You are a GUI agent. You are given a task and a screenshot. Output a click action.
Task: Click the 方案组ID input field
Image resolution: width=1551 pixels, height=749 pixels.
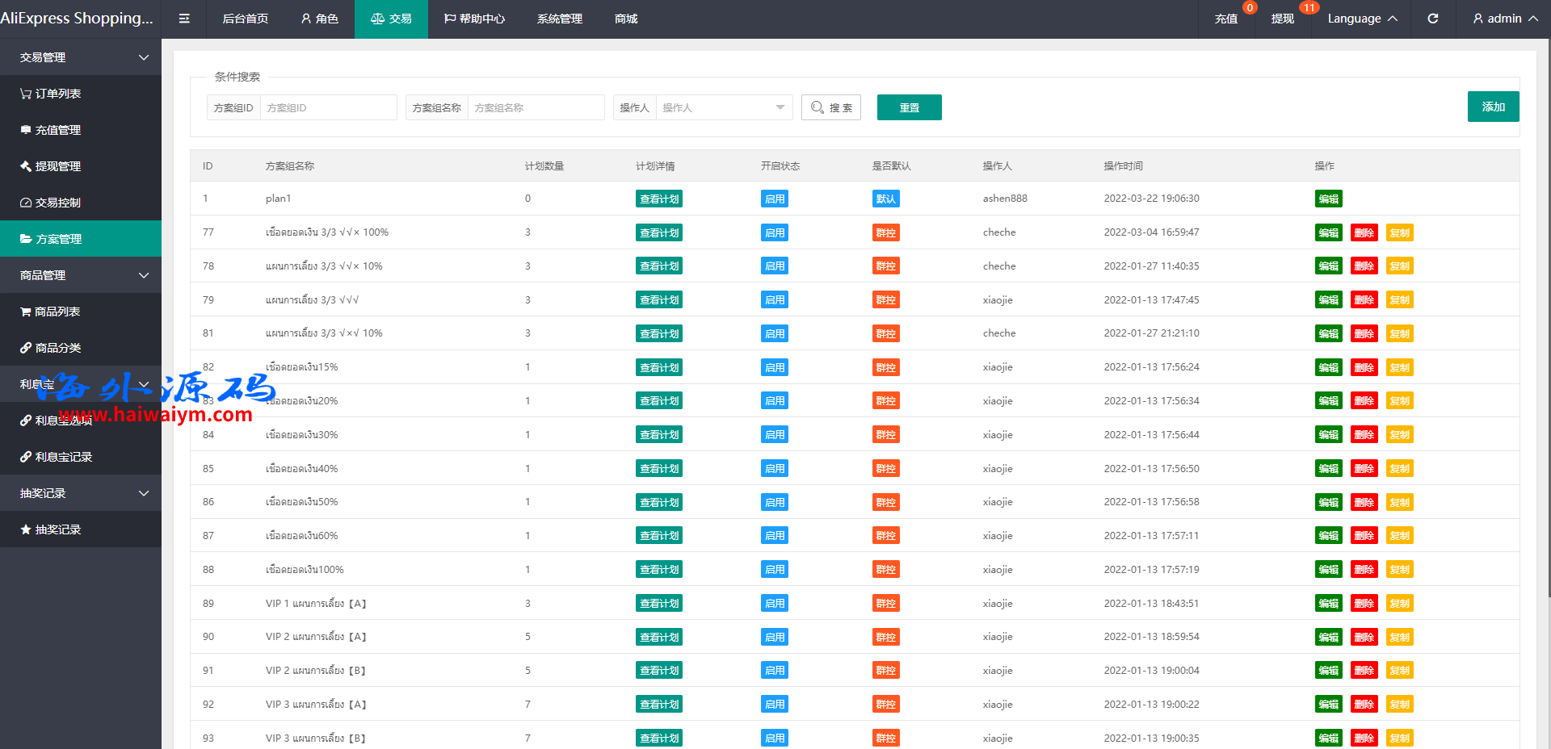pos(327,107)
